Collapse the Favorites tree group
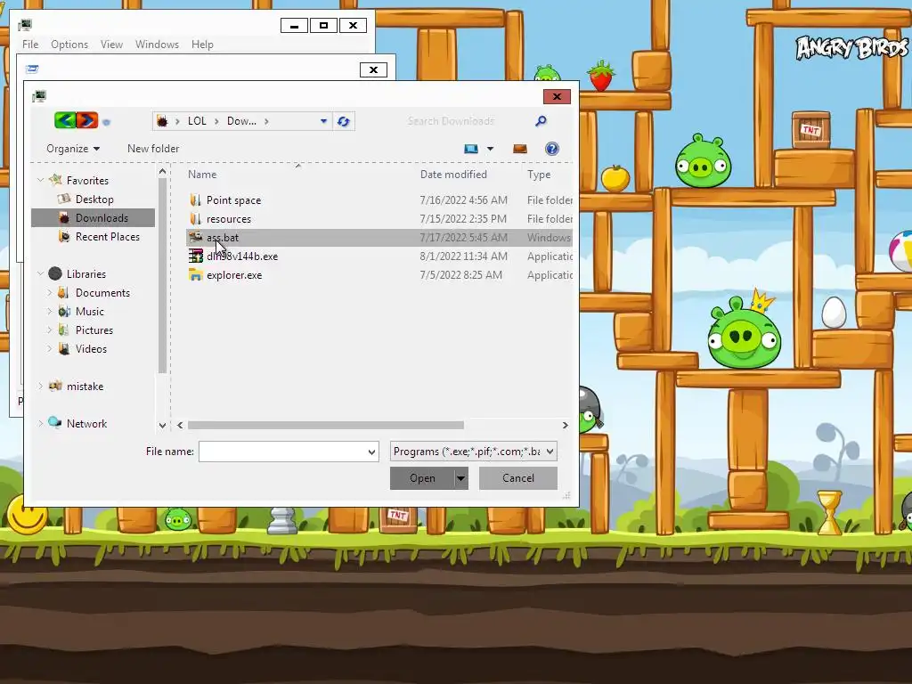 point(41,180)
